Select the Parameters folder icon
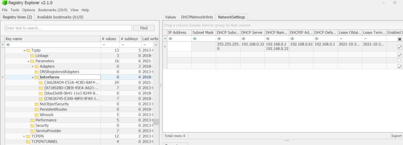Image resolution: width=403 pixels, height=145 pixels. pos(32,61)
